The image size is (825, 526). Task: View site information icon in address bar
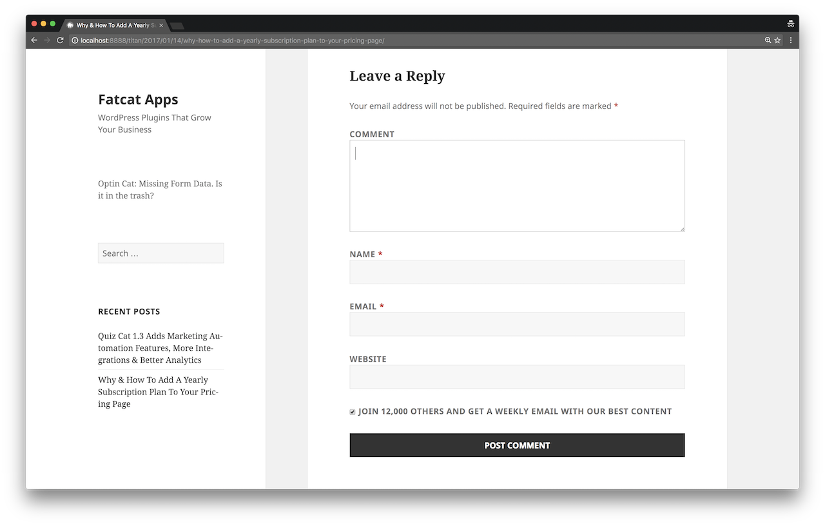pos(75,41)
